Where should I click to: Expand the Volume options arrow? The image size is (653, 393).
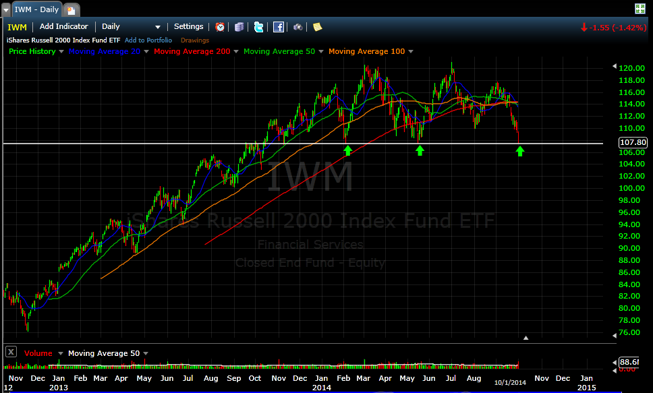61,353
